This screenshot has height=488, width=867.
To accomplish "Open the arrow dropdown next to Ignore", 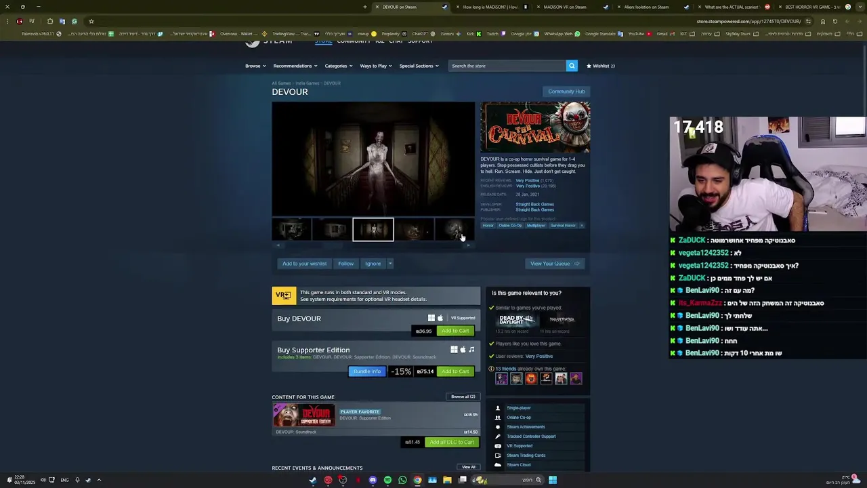I will click(390, 264).
